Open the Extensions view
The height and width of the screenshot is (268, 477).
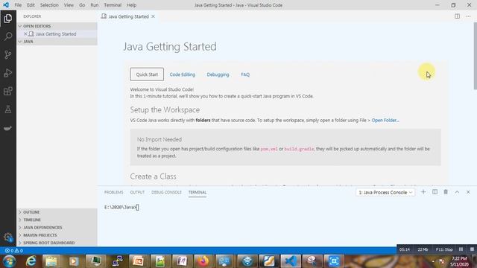click(8, 91)
